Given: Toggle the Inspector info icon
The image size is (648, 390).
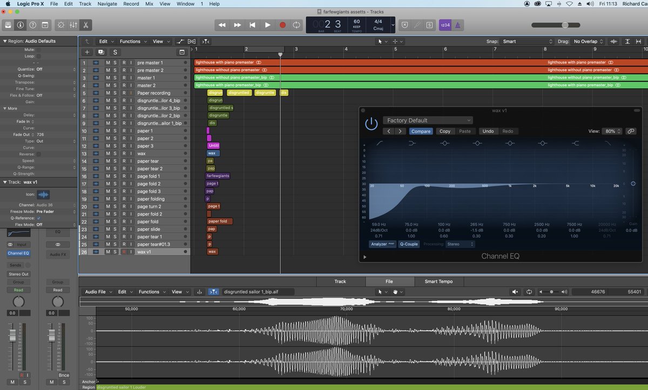Looking at the screenshot, I should point(21,25).
